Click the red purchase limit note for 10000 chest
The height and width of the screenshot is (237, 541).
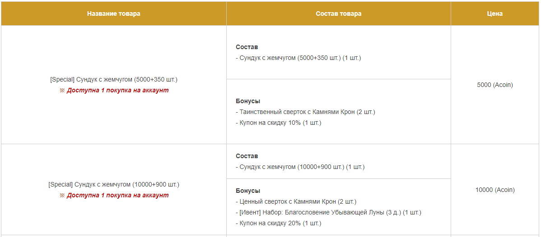tap(114, 195)
